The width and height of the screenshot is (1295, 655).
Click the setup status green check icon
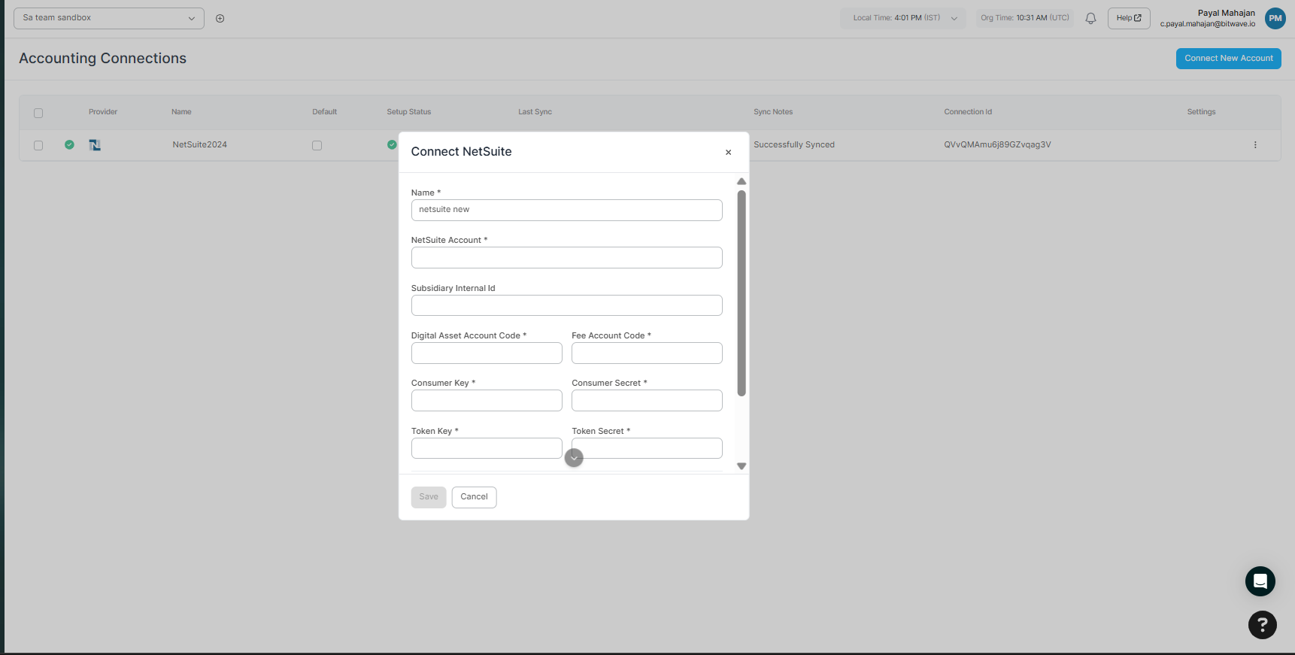[392, 144]
